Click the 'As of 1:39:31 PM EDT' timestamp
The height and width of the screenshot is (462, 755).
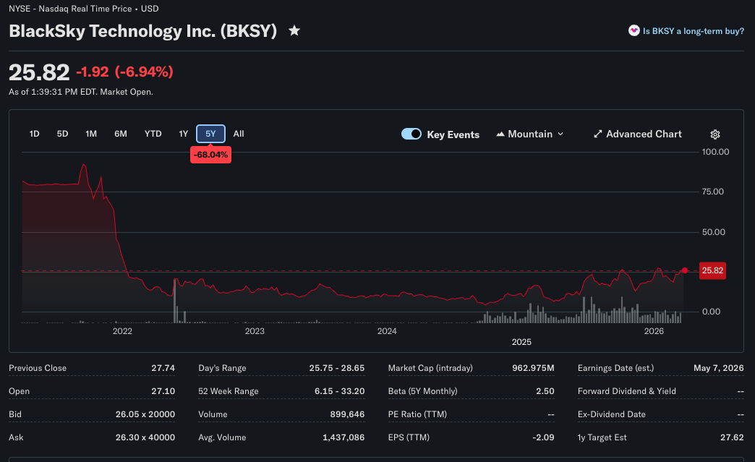(81, 92)
